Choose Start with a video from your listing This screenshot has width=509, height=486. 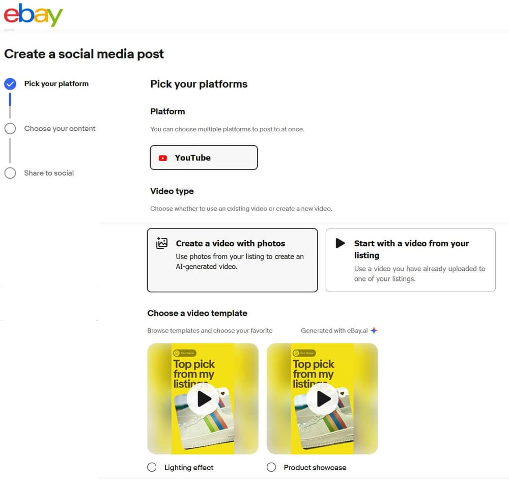pyautogui.click(x=410, y=260)
